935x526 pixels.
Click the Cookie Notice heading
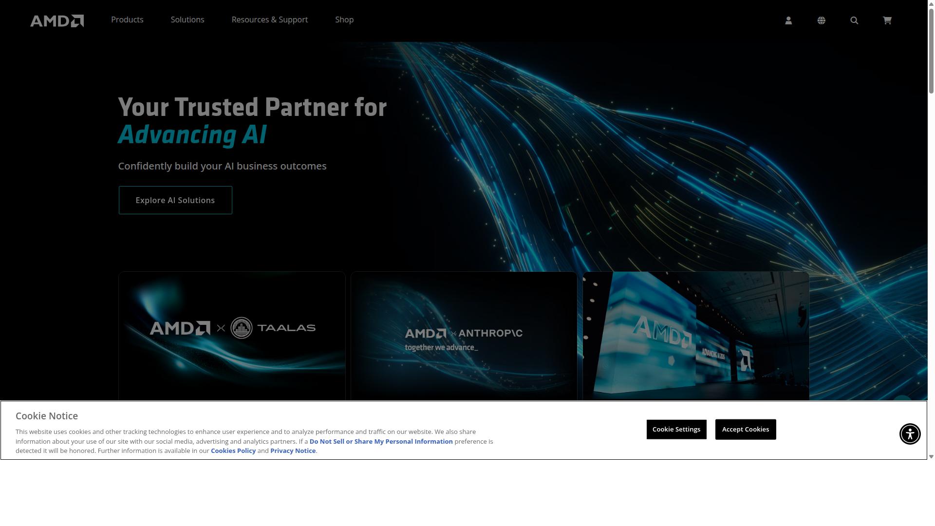[x=47, y=416]
